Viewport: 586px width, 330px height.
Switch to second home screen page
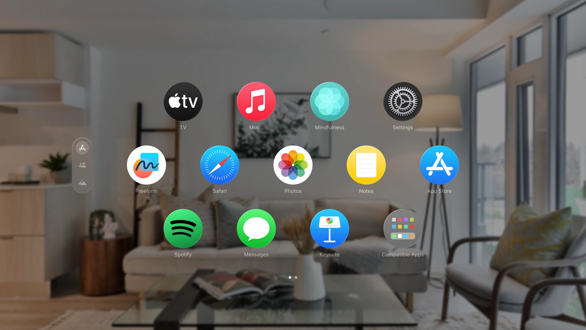pyautogui.click(x=296, y=277)
